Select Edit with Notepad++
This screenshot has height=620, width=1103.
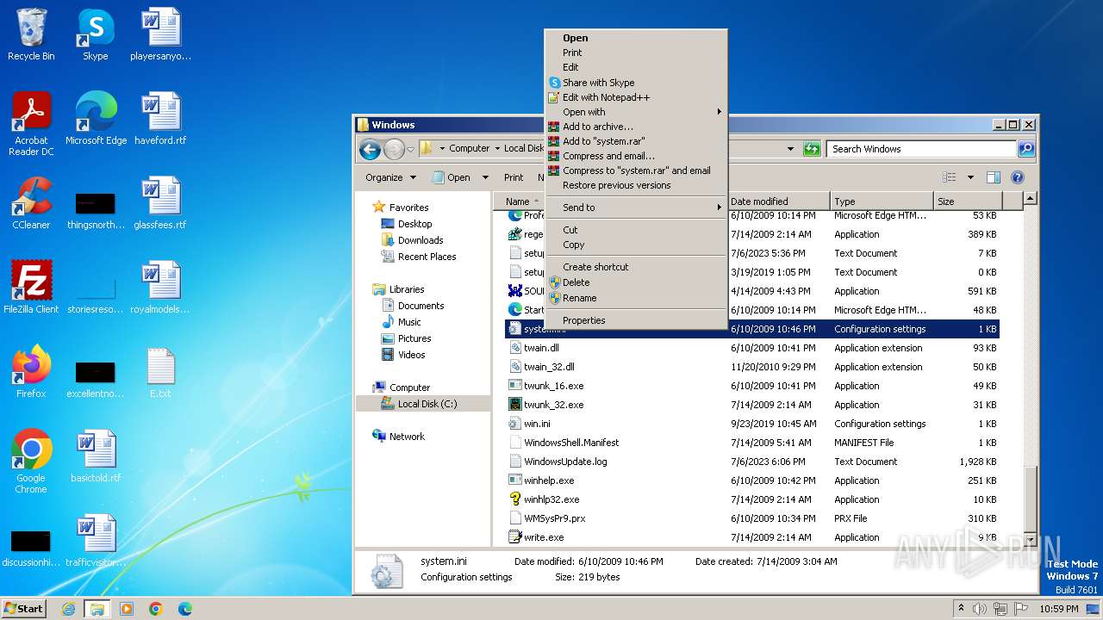636,97
